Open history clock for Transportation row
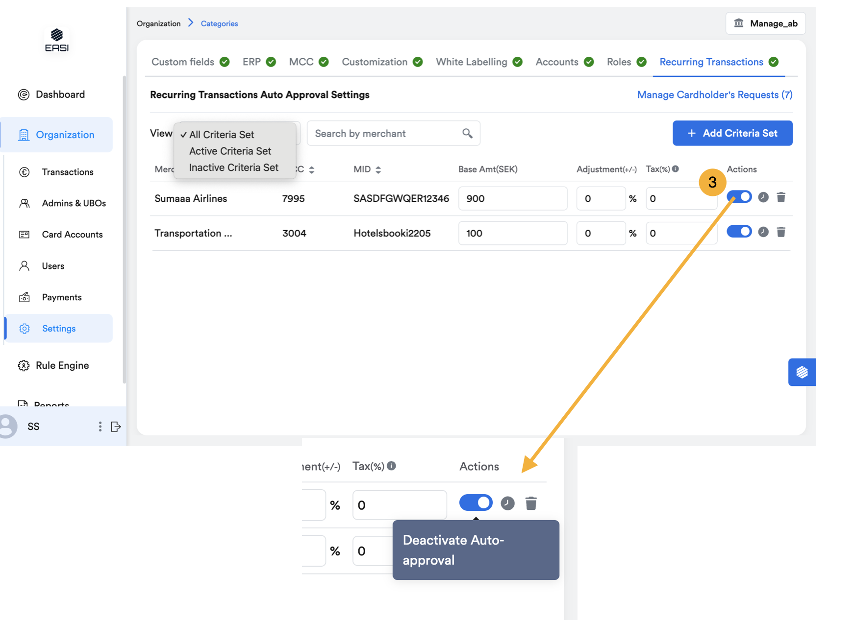Screen dimensions: 854x620 (x=763, y=232)
